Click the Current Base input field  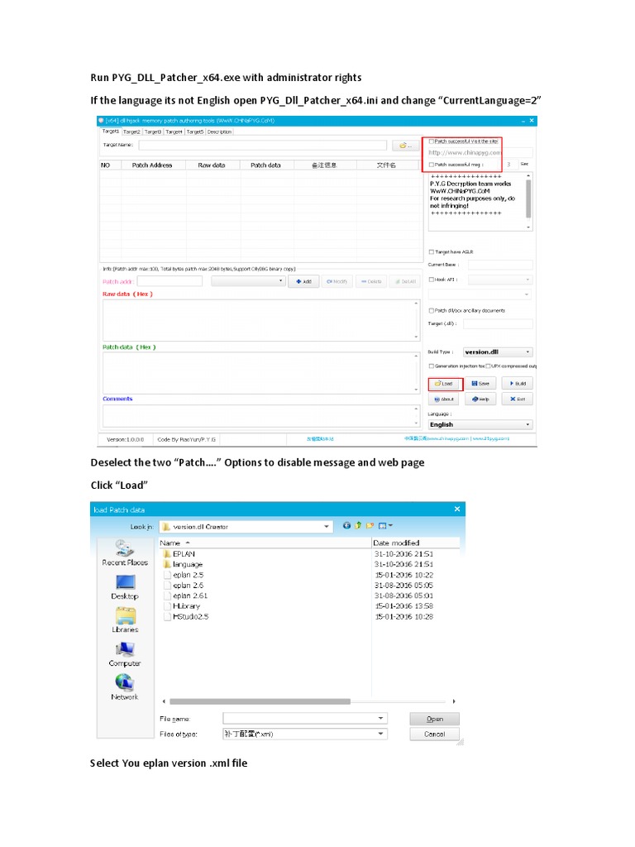point(500,265)
